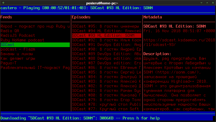
Task: Open the sdcast.ksdaemon.ru episode link
Action: click(179, 42)
